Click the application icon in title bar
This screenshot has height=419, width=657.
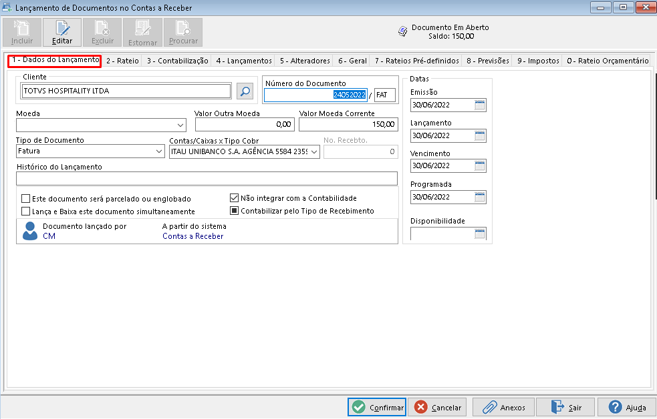(x=7, y=7)
